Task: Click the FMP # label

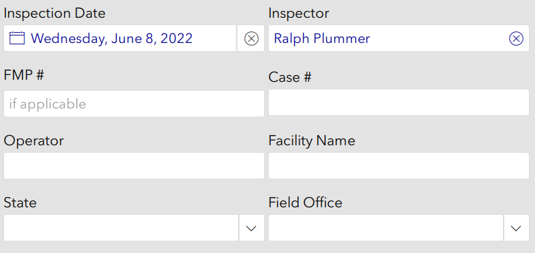Action: click(24, 75)
